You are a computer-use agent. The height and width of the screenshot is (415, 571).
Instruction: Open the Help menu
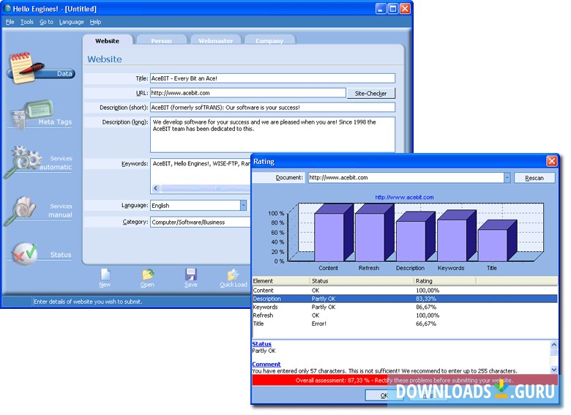[x=95, y=22]
